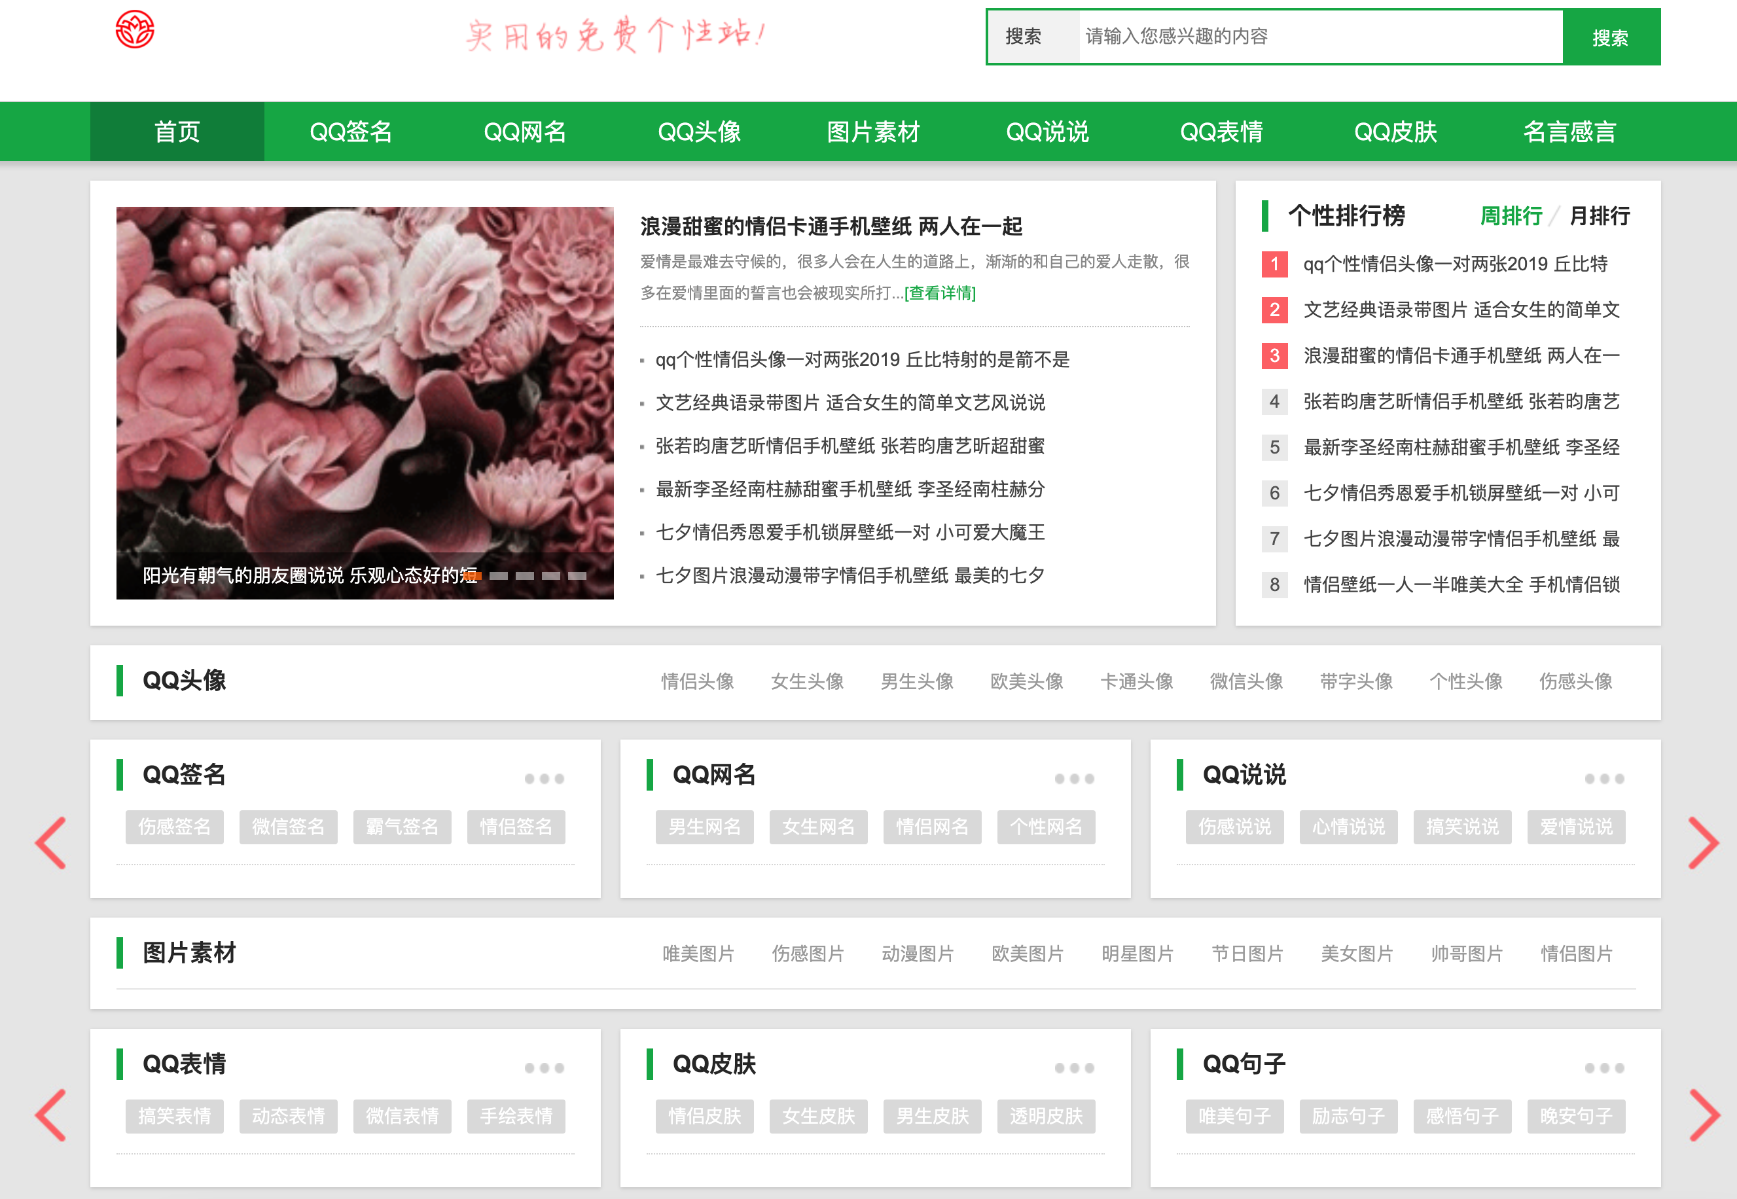Open the 搜索 type selector in search bar
The width and height of the screenshot is (1737, 1199).
(1033, 36)
